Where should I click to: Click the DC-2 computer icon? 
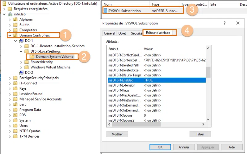click(x=21, y=73)
